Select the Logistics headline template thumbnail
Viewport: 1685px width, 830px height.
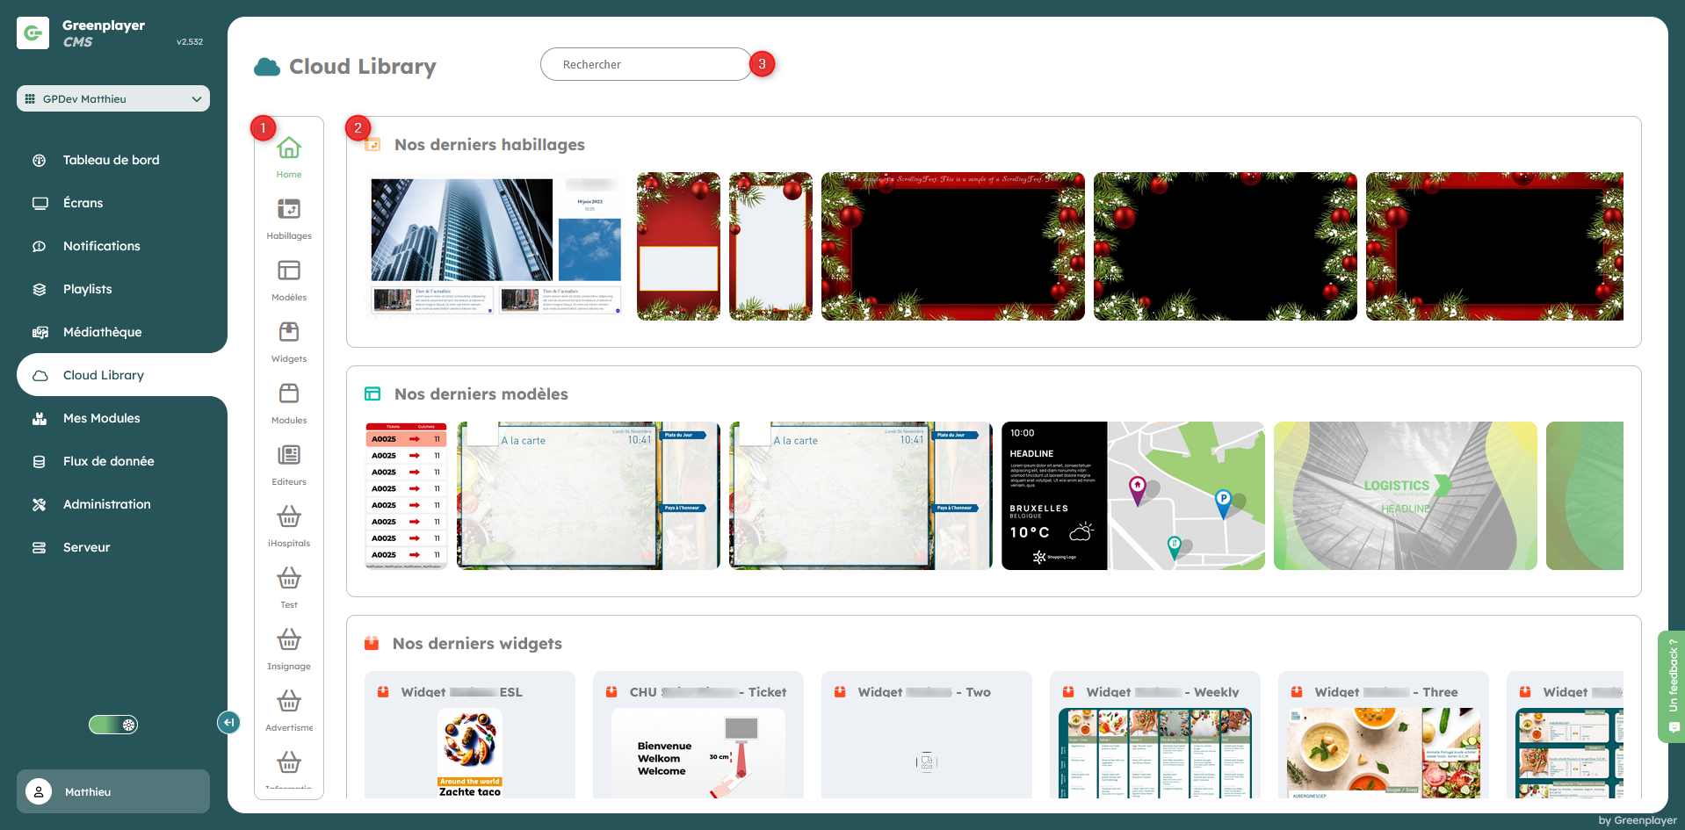pos(1405,496)
